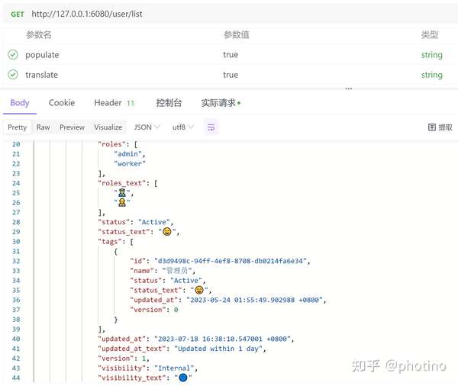Viewport: 458px width, 386px height.
Task: Select the Visualize view button
Action: (108, 127)
